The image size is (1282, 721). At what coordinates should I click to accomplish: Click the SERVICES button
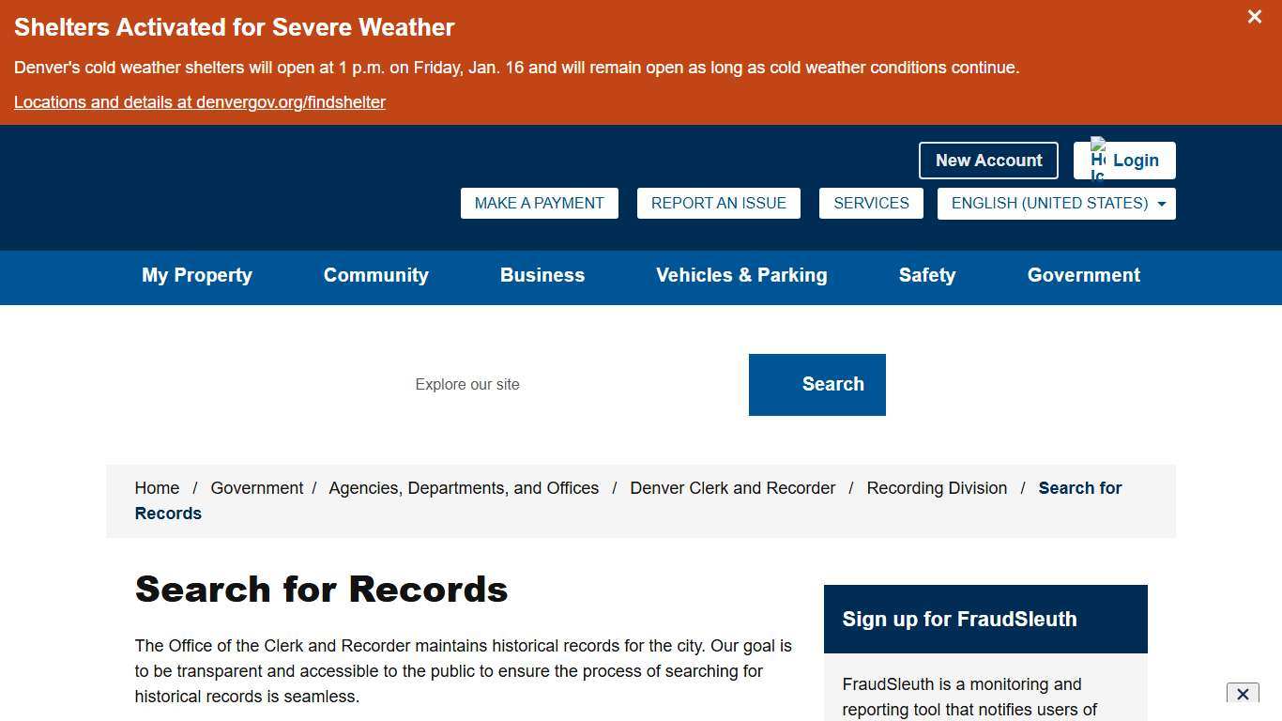pos(871,203)
